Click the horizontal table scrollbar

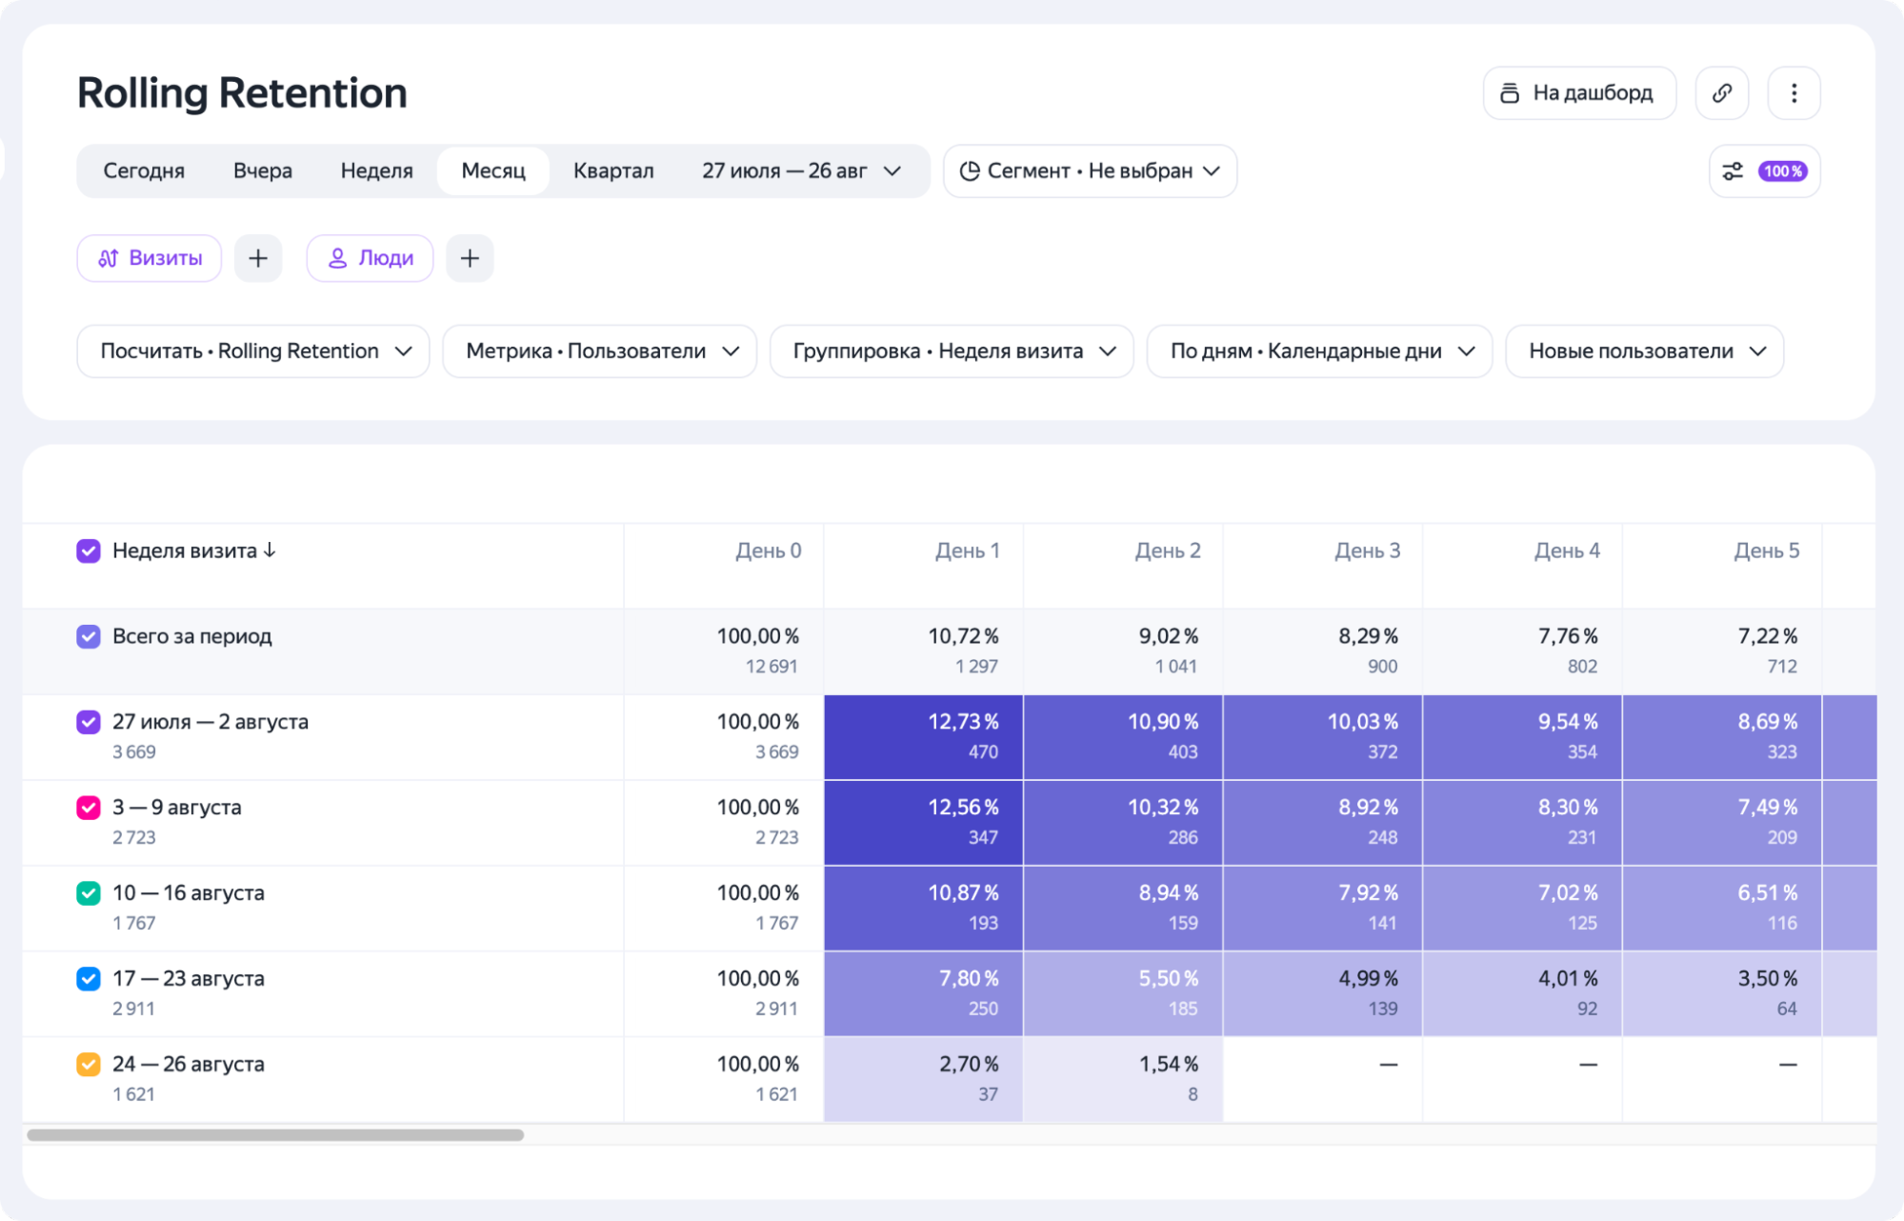[276, 1135]
